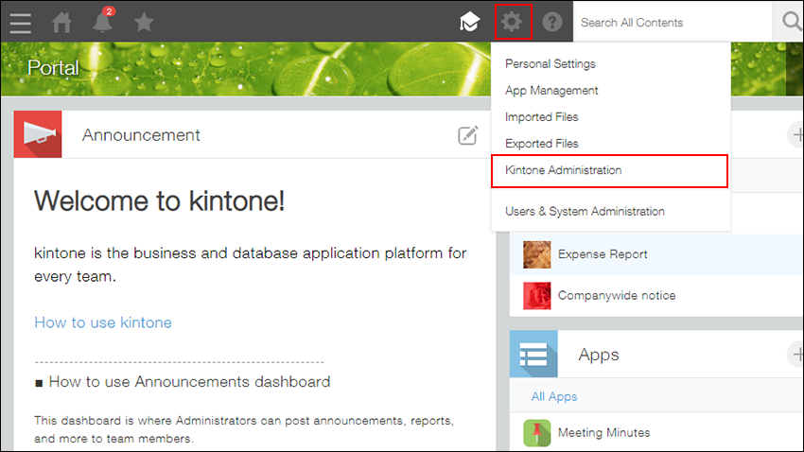Click the Announcement megaphone icon
804x452 pixels.
(x=38, y=134)
